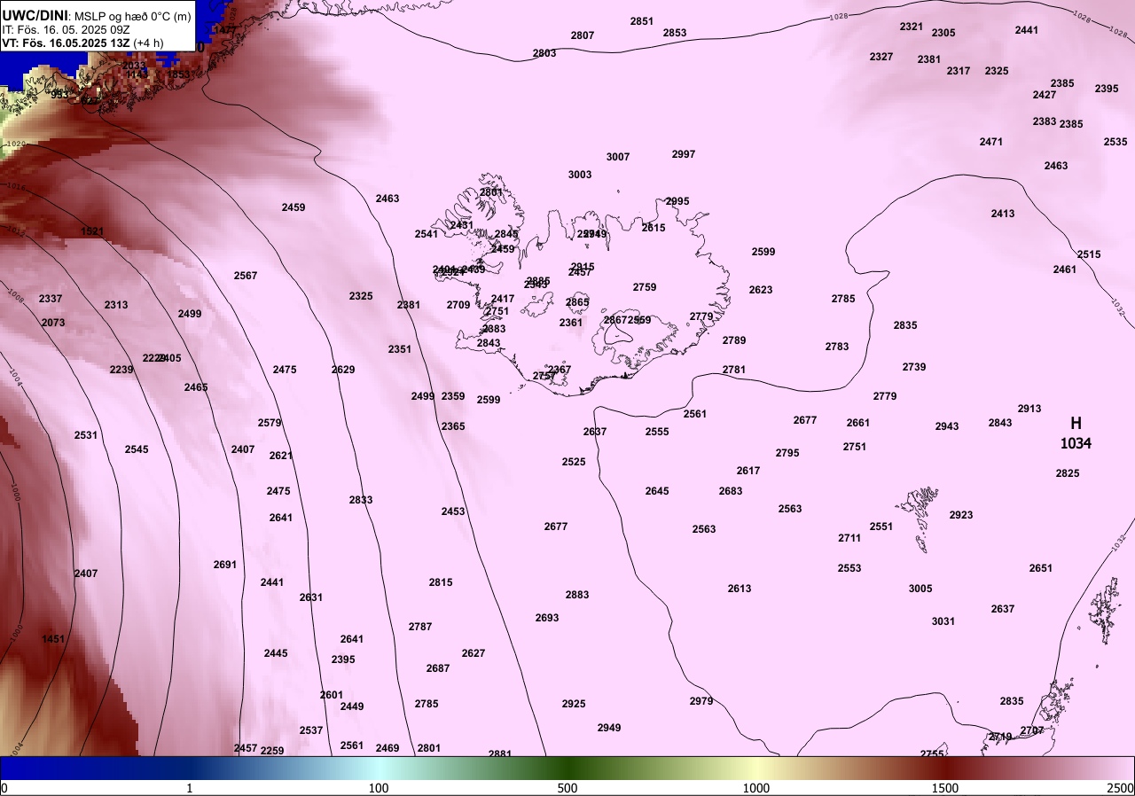This screenshot has width=1135, height=796.
Task: Click the height value 2815
Action: pyautogui.click(x=441, y=582)
